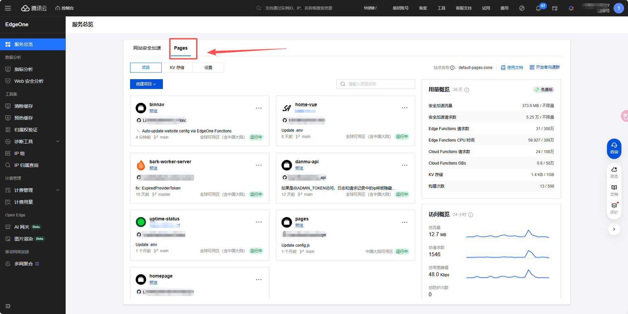Open the more options menu for binnav
628x314 pixels.
click(259, 108)
